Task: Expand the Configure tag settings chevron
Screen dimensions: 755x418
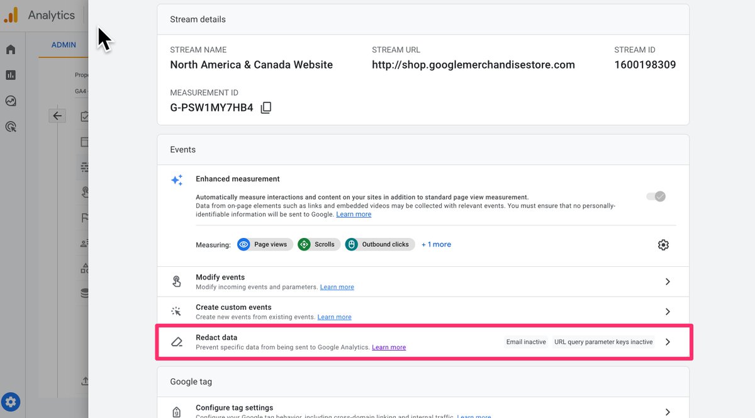Action: coord(668,412)
